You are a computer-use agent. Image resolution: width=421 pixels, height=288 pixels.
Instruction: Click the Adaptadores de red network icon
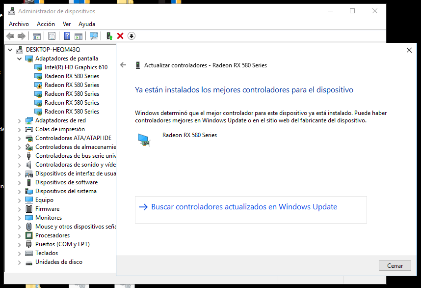(29, 120)
